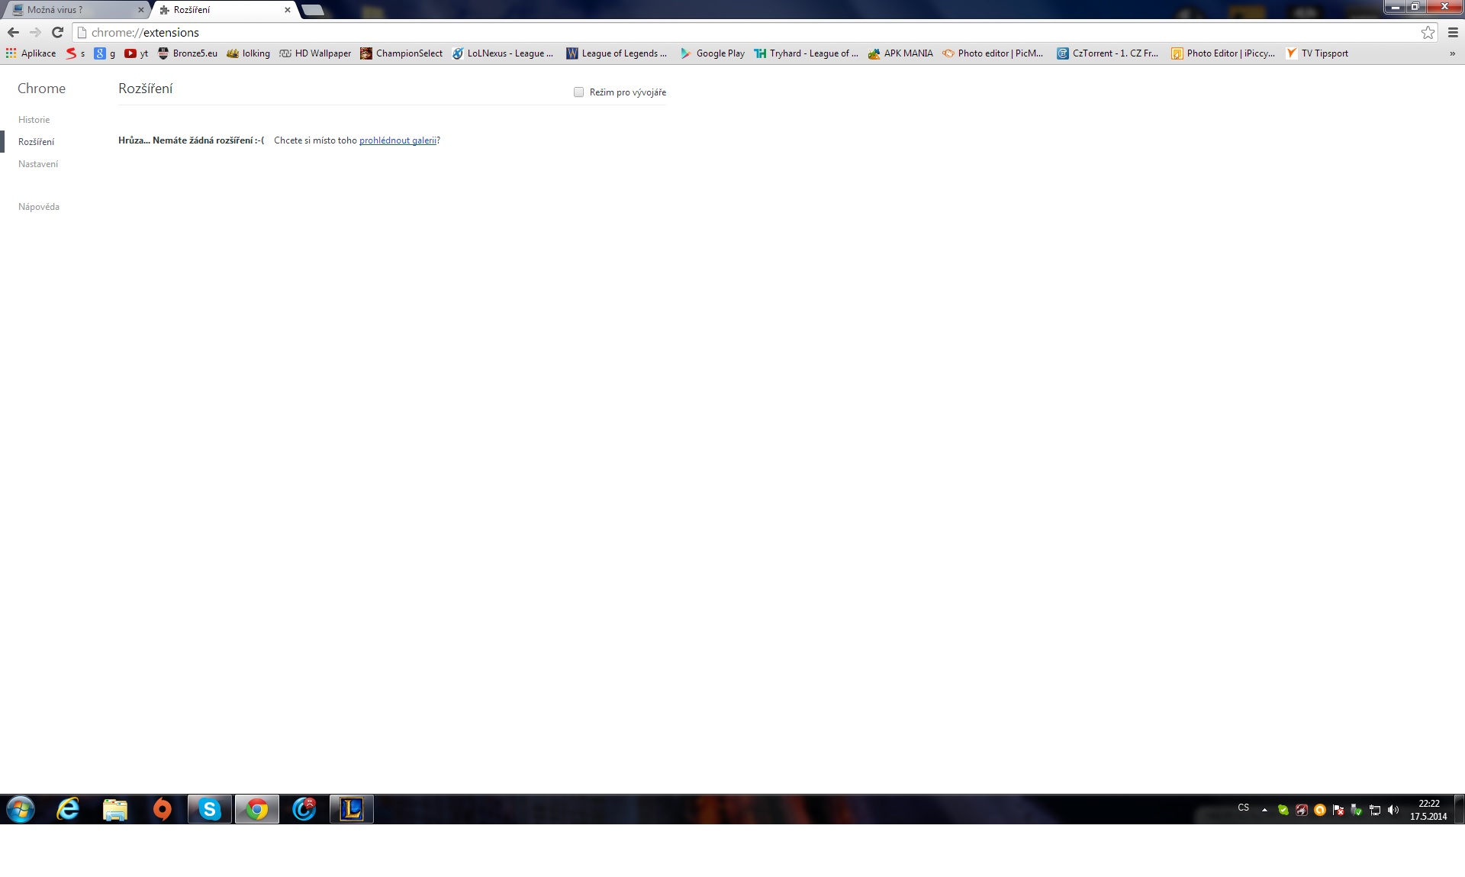Open the new tab button
The height and width of the screenshot is (877, 1465).
[313, 10]
